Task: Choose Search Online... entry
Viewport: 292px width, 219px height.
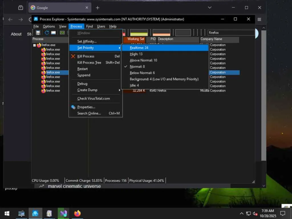Action: pyautogui.click(x=96, y=113)
